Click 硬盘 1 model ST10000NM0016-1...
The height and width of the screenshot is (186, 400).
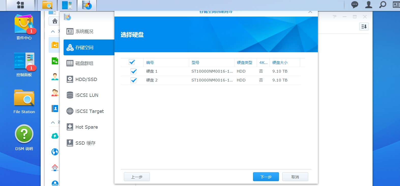coord(212,71)
